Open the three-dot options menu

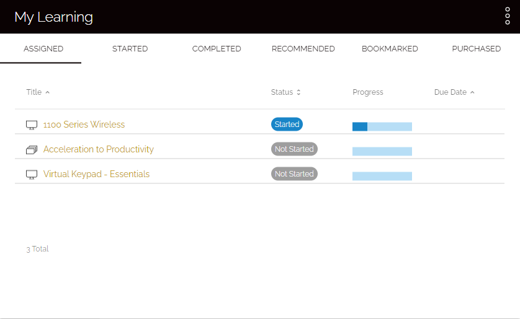click(x=508, y=16)
